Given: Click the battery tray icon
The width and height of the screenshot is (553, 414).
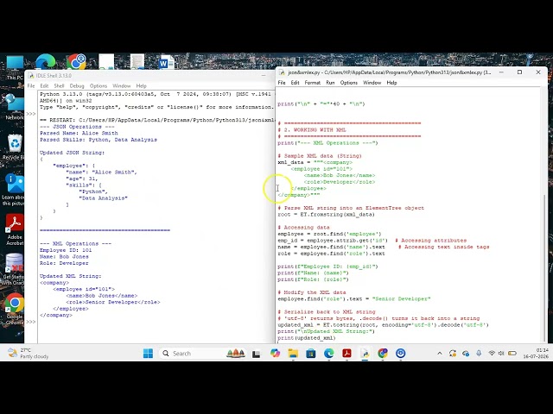Looking at the screenshot, I should pyautogui.click(x=512, y=353).
